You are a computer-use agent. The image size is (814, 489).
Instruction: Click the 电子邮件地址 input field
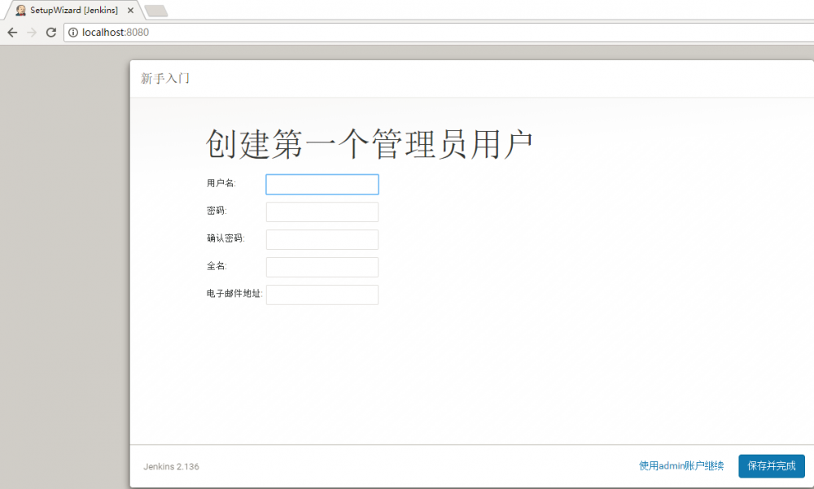point(322,295)
